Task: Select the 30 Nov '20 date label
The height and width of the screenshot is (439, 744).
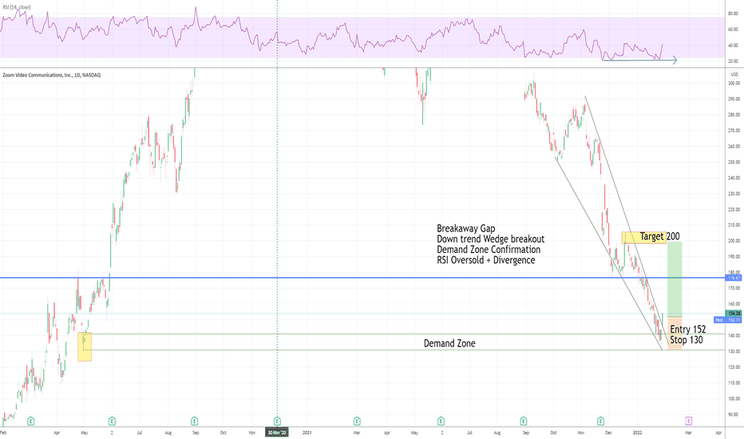Action: (277, 433)
